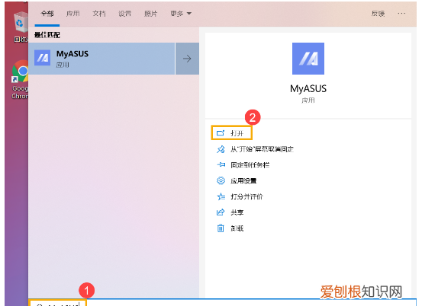The height and width of the screenshot is (306, 422).
Task: Switch to the 文档 search tab
Action: [99, 14]
